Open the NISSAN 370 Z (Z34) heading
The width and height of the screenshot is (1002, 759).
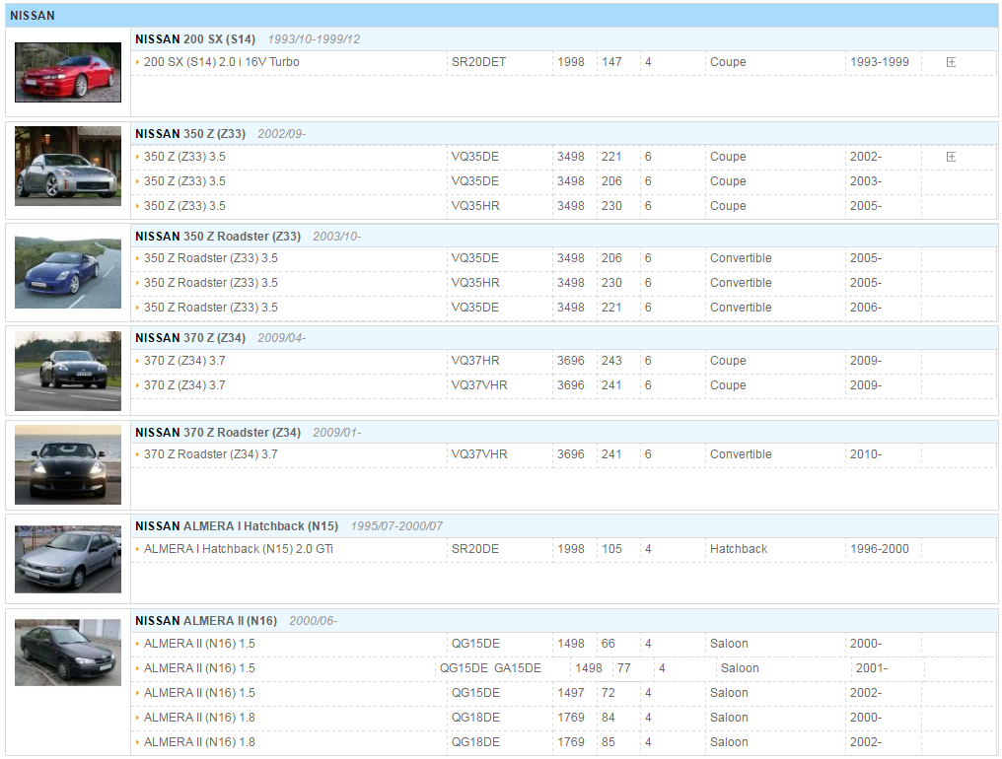(189, 338)
